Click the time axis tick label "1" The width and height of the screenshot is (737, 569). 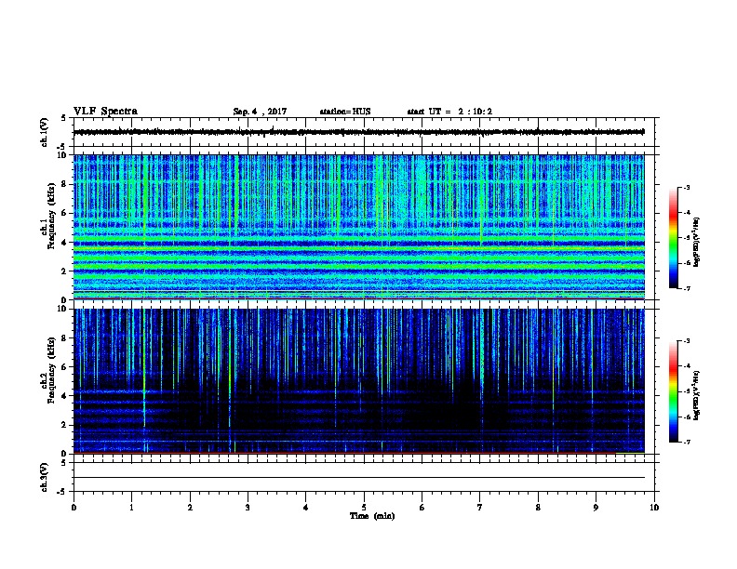pyautogui.click(x=131, y=507)
